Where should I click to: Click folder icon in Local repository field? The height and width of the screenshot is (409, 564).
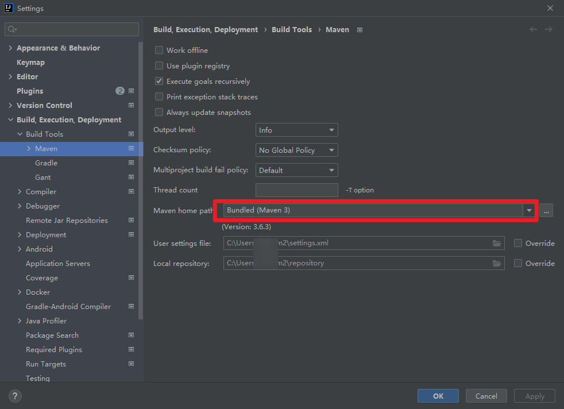[497, 264]
